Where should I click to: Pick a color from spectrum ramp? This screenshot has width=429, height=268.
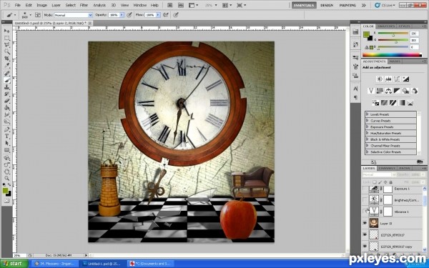(392, 55)
